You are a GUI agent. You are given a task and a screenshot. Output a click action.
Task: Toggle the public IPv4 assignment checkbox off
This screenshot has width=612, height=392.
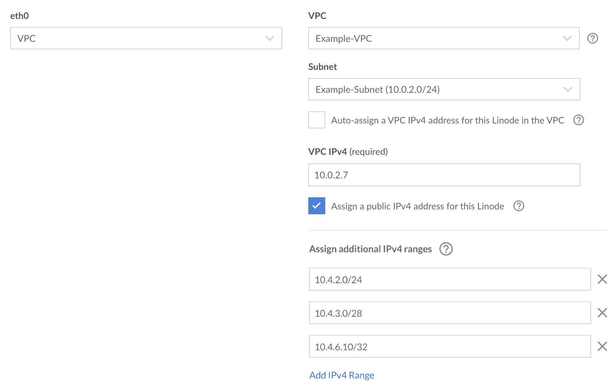pos(316,206)
